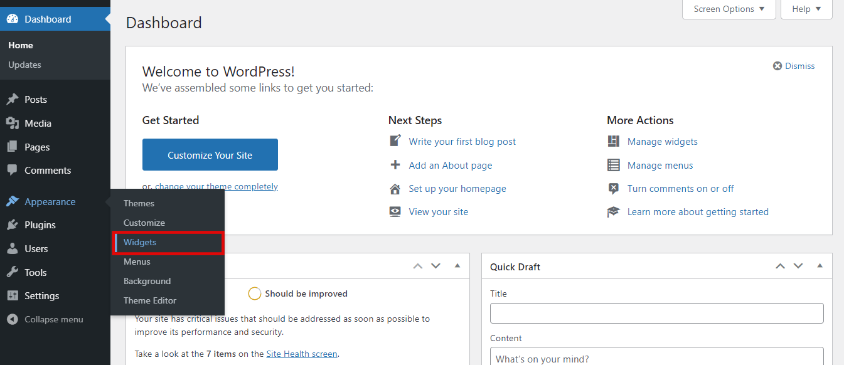Open Theme Editor in the Appearance submenu
Image resolution: width=844 pixels, height=365 pixels.
149,300
